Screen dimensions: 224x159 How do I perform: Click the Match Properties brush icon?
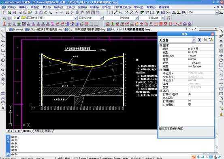51,13
